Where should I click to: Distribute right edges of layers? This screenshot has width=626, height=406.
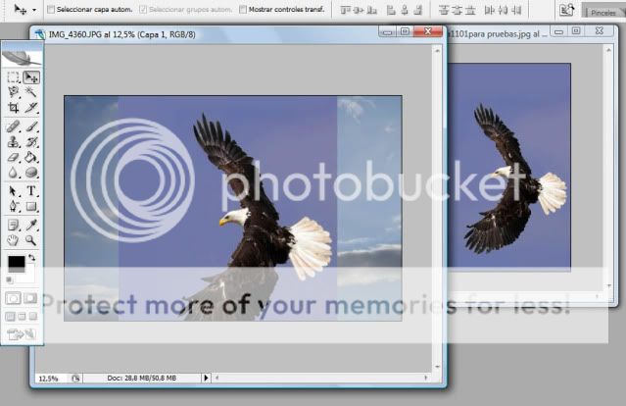pyautogui.click(x=516, y=10)
